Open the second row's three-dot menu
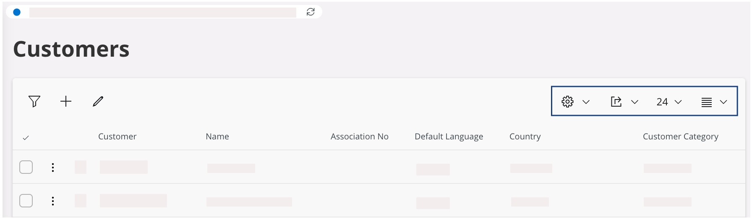Screen dimensions: 752x220 (x=53, y=201)
